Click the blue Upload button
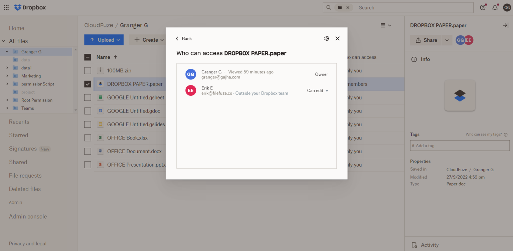The height and width of the screenshot is (251, 513). 104,40
